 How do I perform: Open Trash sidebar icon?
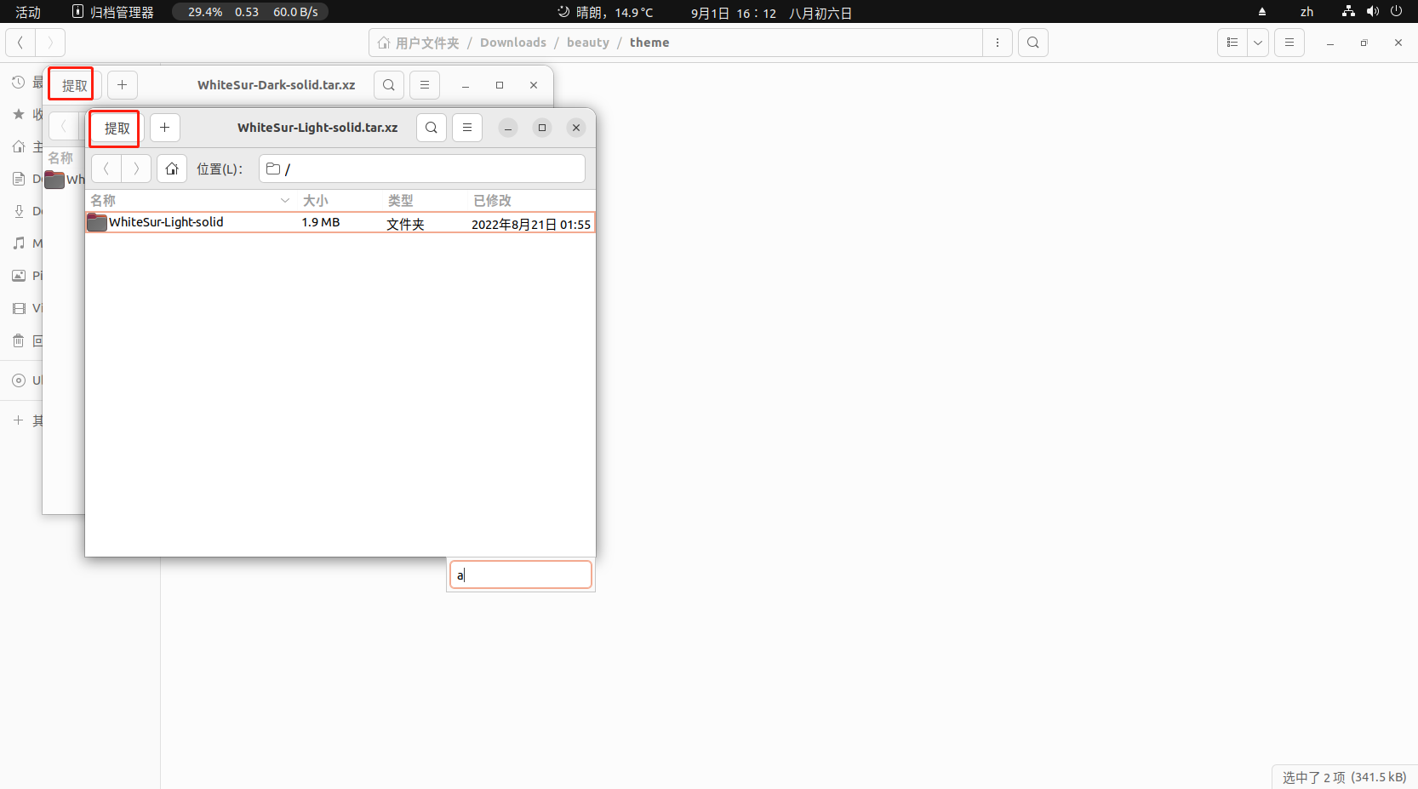(x=19, y=340)
